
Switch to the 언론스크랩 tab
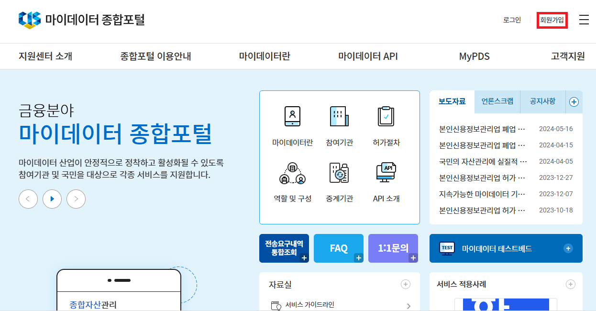(x=497, y=101)
